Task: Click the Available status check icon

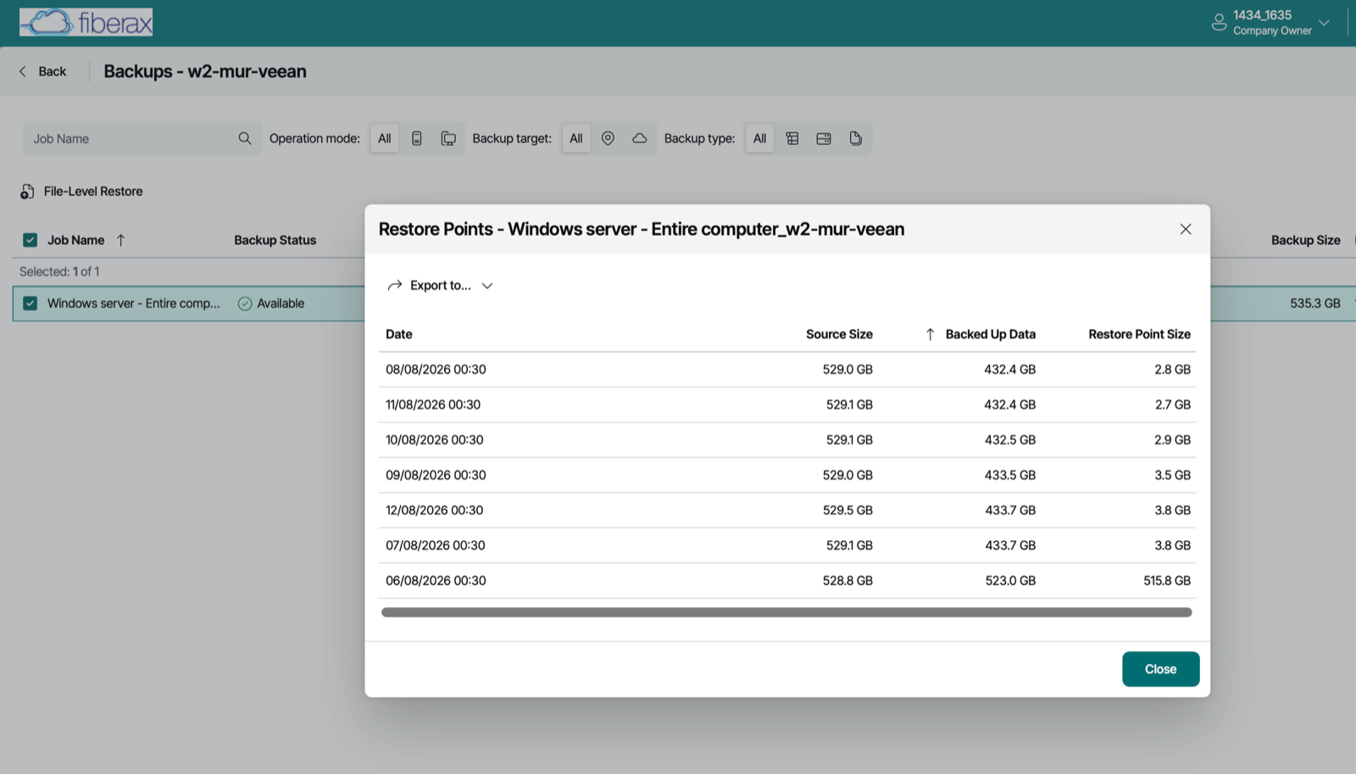Action: (x=245, y=303)
